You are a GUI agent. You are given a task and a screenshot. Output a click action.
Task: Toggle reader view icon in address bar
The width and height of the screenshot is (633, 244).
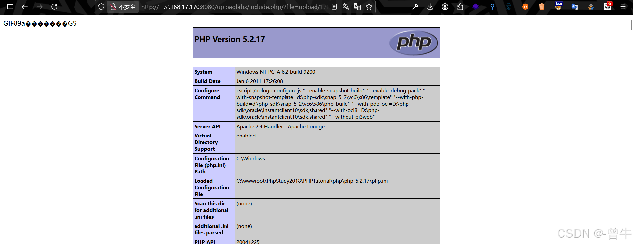(x=334, y=7)
